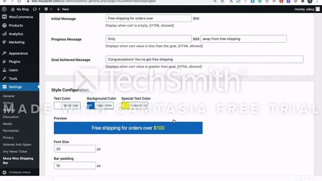
Task: Click the WooCommerce sidebar icon
Action: pyautogui.click(x=5, y=17)
